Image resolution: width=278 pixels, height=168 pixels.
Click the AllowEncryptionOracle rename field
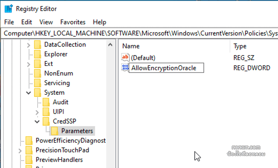pos(166,68)
